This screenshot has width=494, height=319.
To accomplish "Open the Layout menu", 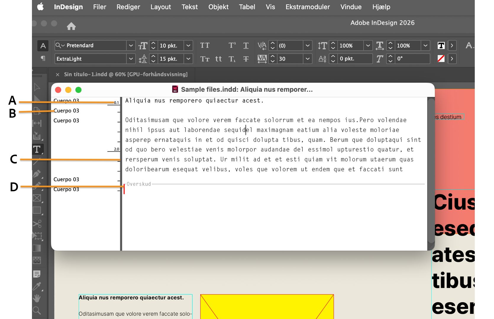I will (x=161, y=7).
